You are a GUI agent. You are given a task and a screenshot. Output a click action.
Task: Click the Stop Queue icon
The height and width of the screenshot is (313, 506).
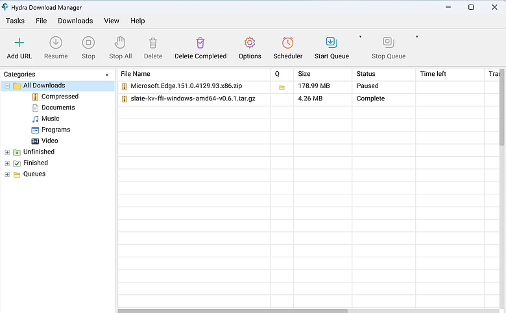[389, 42]
